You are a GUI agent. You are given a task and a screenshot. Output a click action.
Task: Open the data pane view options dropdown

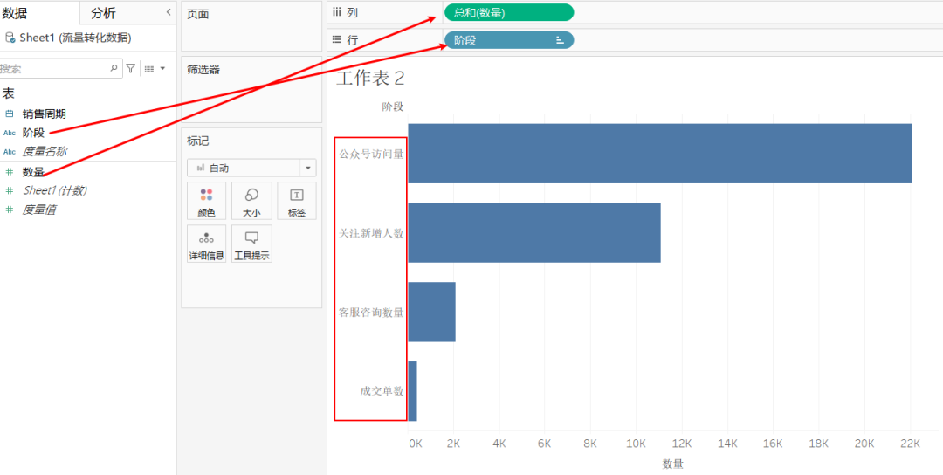(155, 68)
